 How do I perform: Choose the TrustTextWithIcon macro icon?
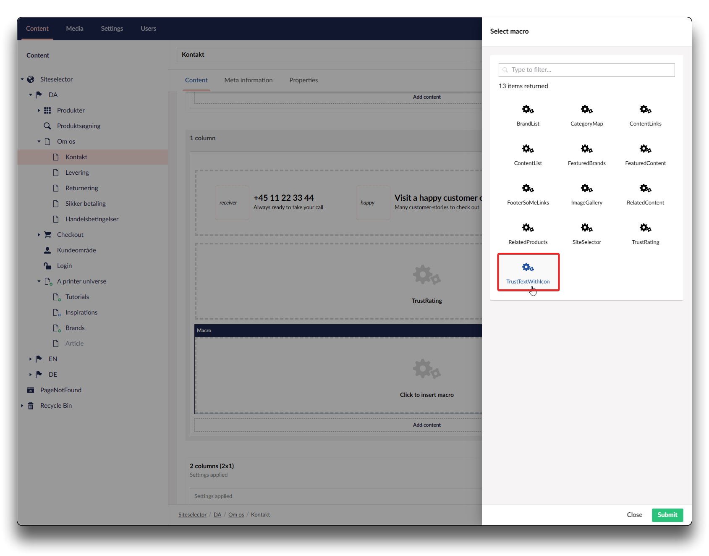coord(528,268)
